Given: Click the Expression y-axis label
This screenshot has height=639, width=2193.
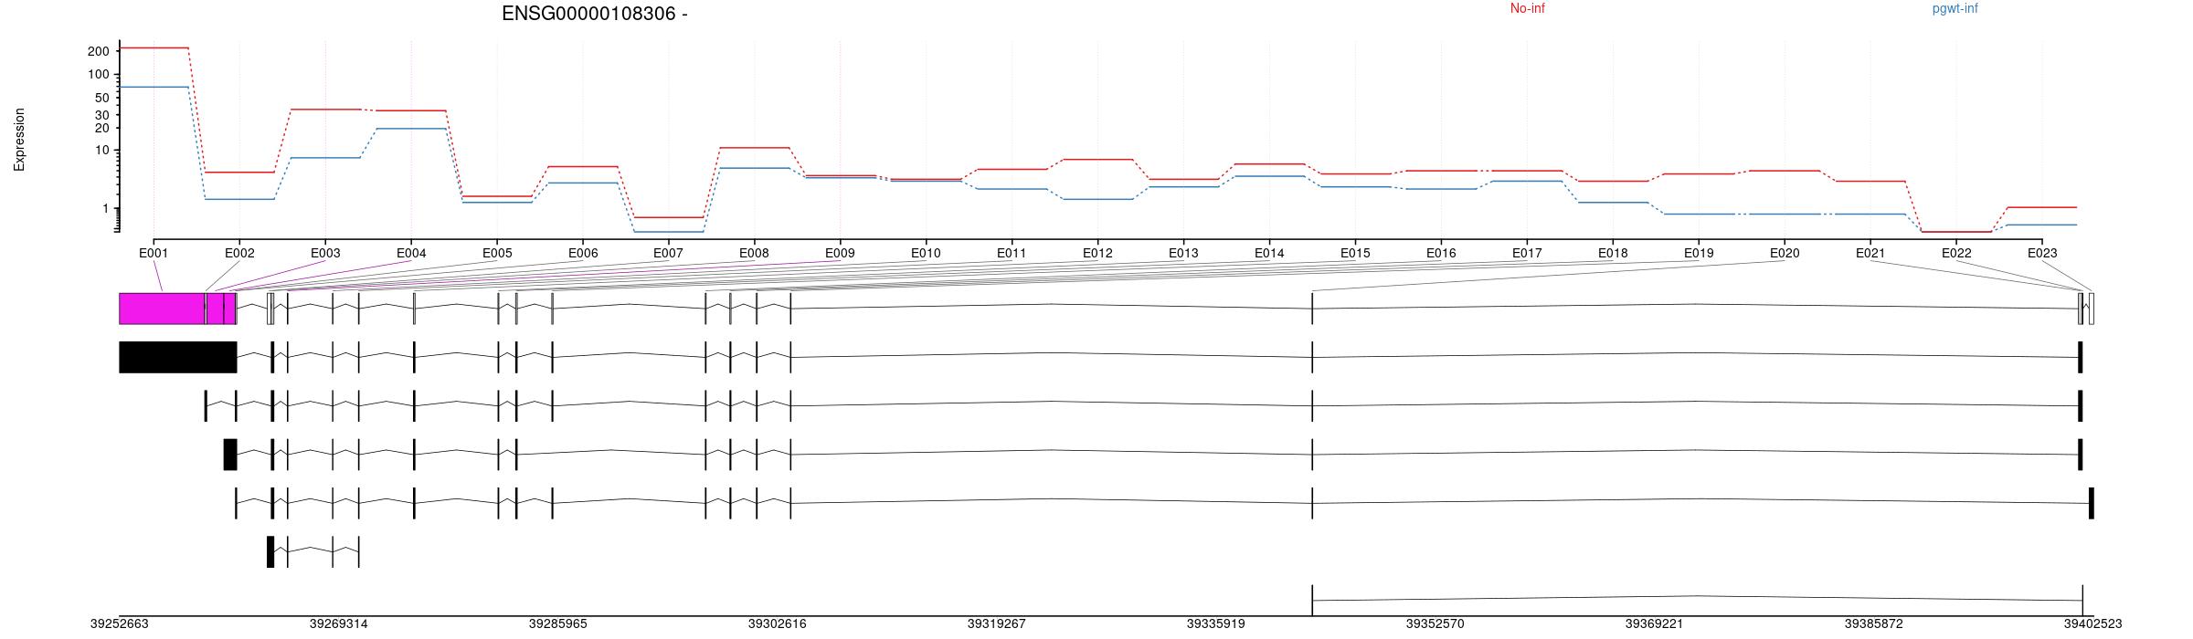Looking at the screenshot, I should coord(19,140).
